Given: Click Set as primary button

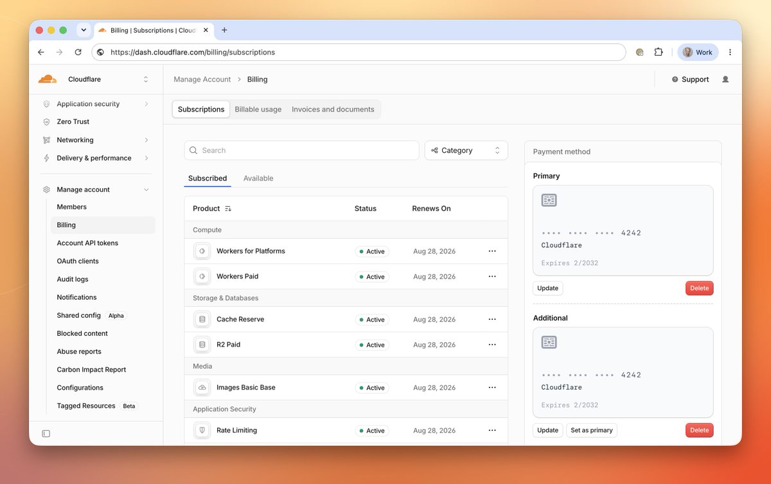Looking at the screenshot, I should click(x=592, y=430).
